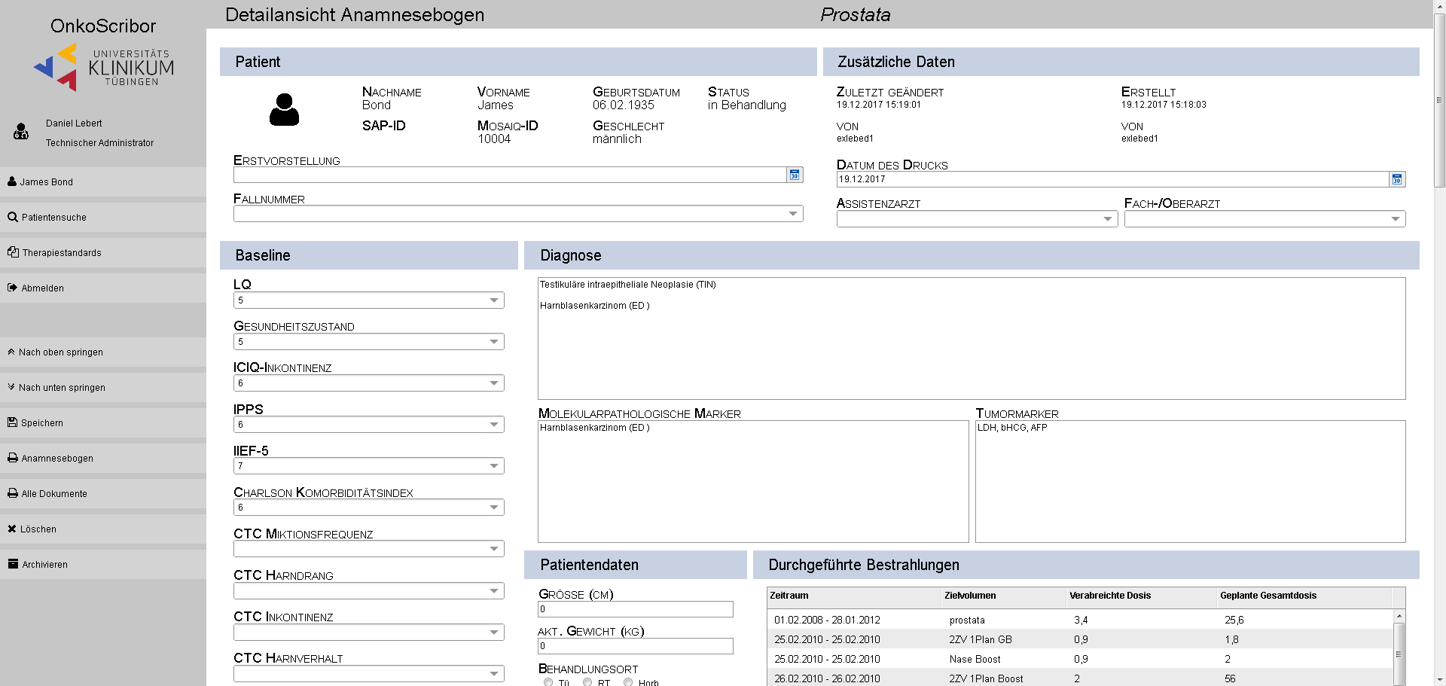The image size is (1446, 686).
Task: Select the Horb Behandlungsort radio button
Action: [x=628, y=682]
